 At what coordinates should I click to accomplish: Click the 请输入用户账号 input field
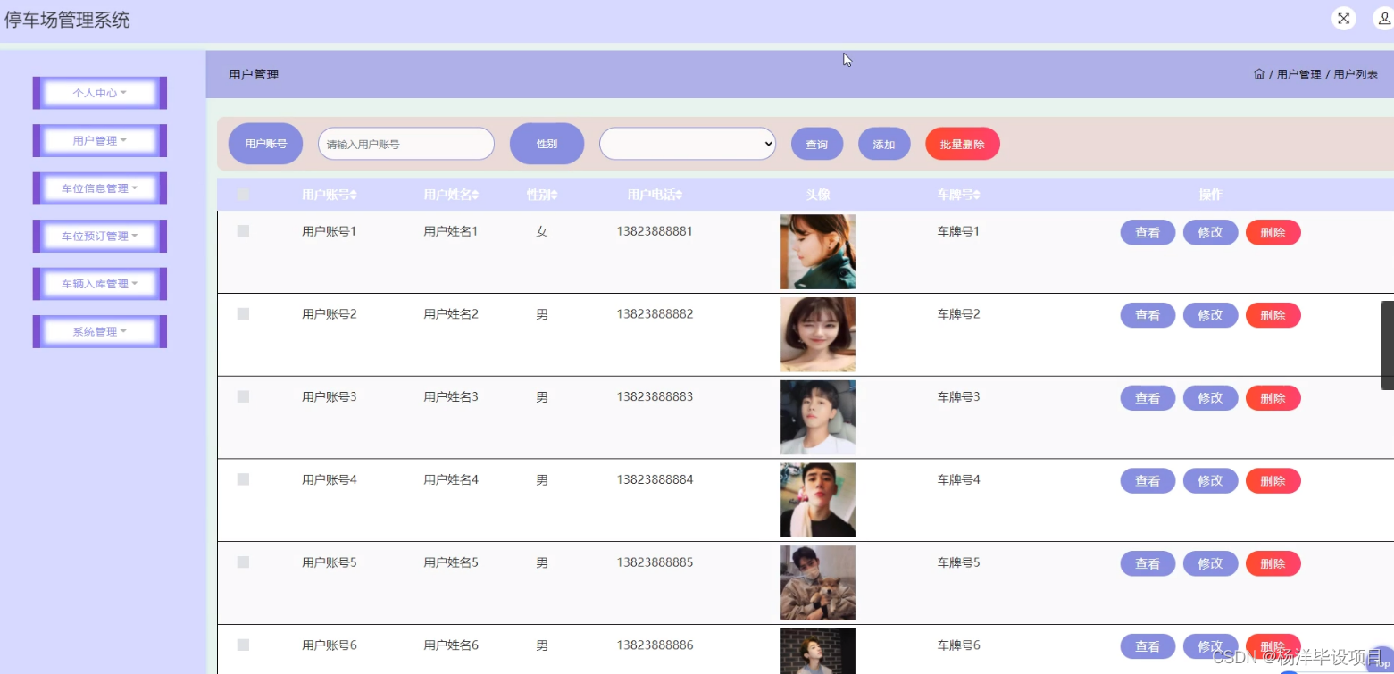pyautogui.click(x=405, y=143)
